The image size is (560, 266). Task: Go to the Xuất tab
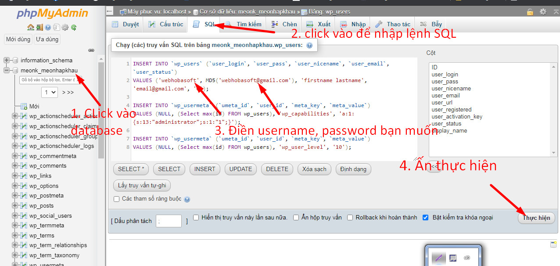319,24
